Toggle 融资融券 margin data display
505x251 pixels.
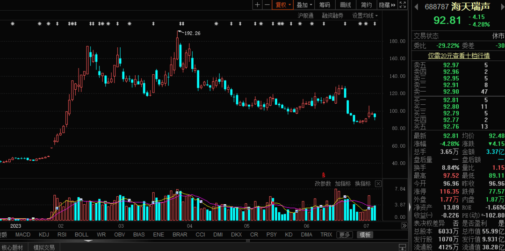click(x=332, y=15)
